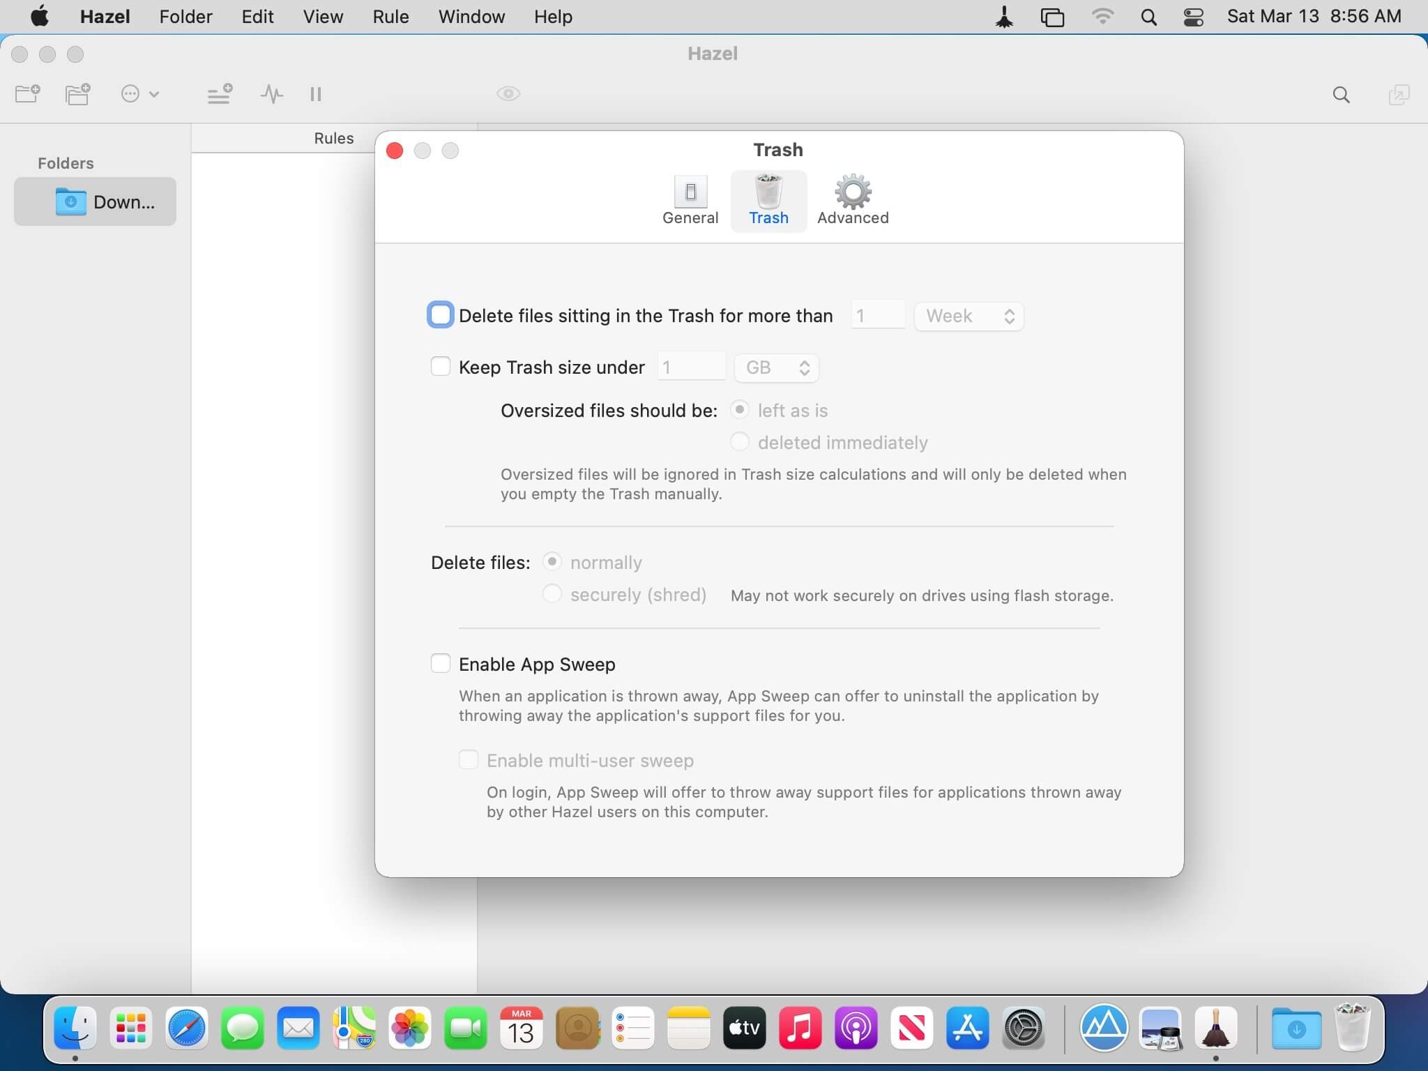
Task: Check Keep Trash size under option
Action: [x=440, y=367]
